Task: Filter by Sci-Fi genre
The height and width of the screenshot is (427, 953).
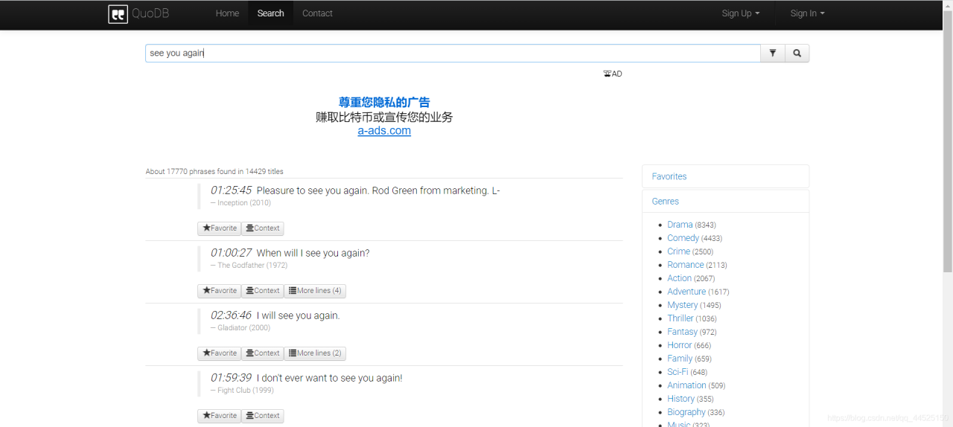Action: click(x=678, y=372)
